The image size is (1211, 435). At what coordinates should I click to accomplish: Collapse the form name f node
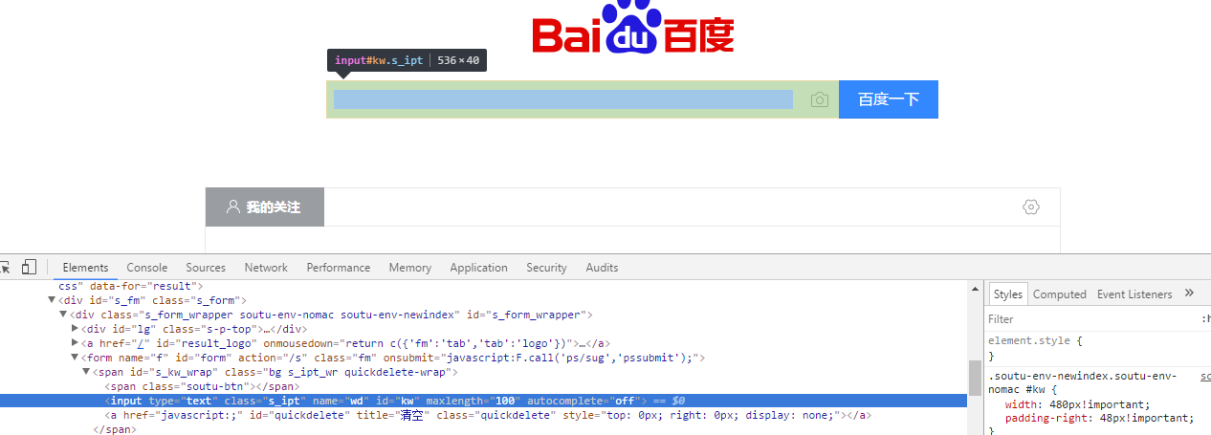[x=75, y=358]
